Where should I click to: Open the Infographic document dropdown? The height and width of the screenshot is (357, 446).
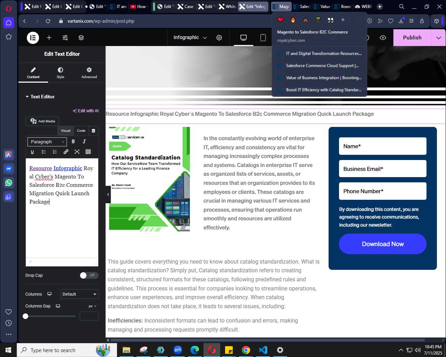[x=190, y=38]
